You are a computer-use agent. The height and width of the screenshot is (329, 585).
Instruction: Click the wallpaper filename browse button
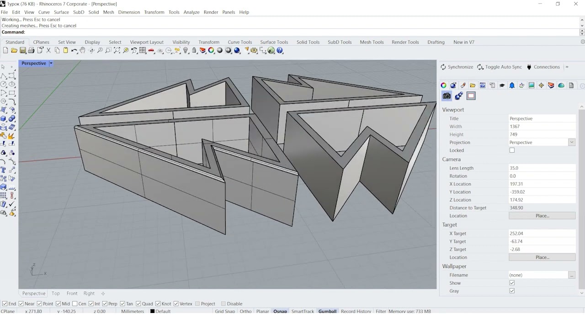coord(571,275)
